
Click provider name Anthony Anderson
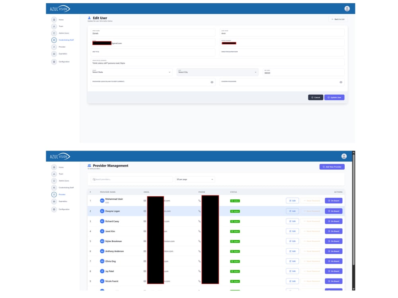[x=115, y=252]
